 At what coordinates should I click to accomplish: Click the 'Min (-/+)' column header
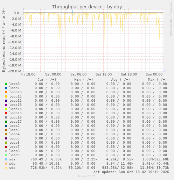[84, 80]
